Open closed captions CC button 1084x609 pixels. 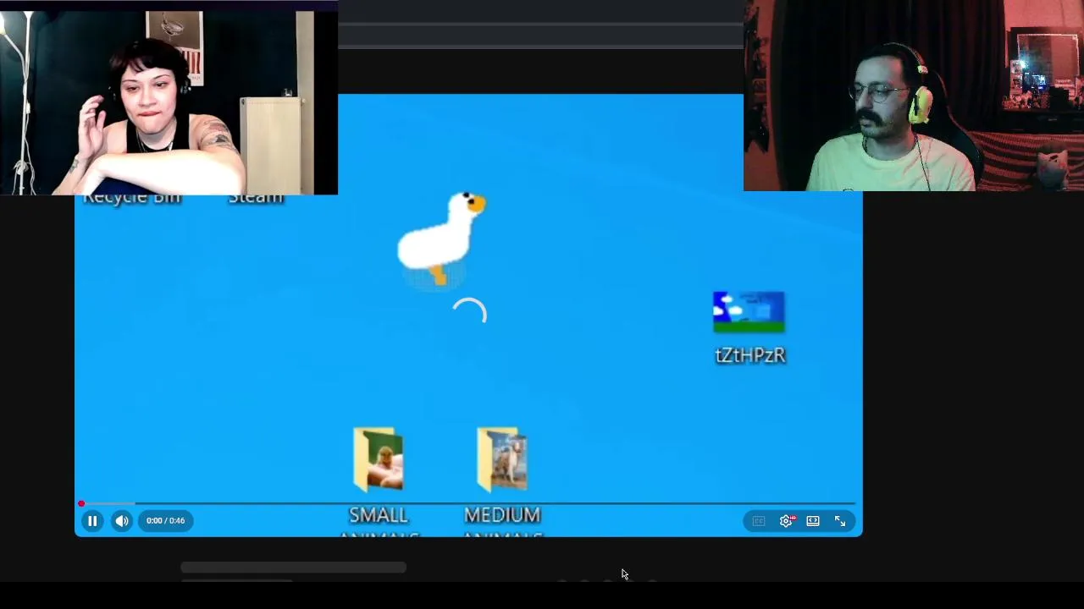(x=759, y=521)
